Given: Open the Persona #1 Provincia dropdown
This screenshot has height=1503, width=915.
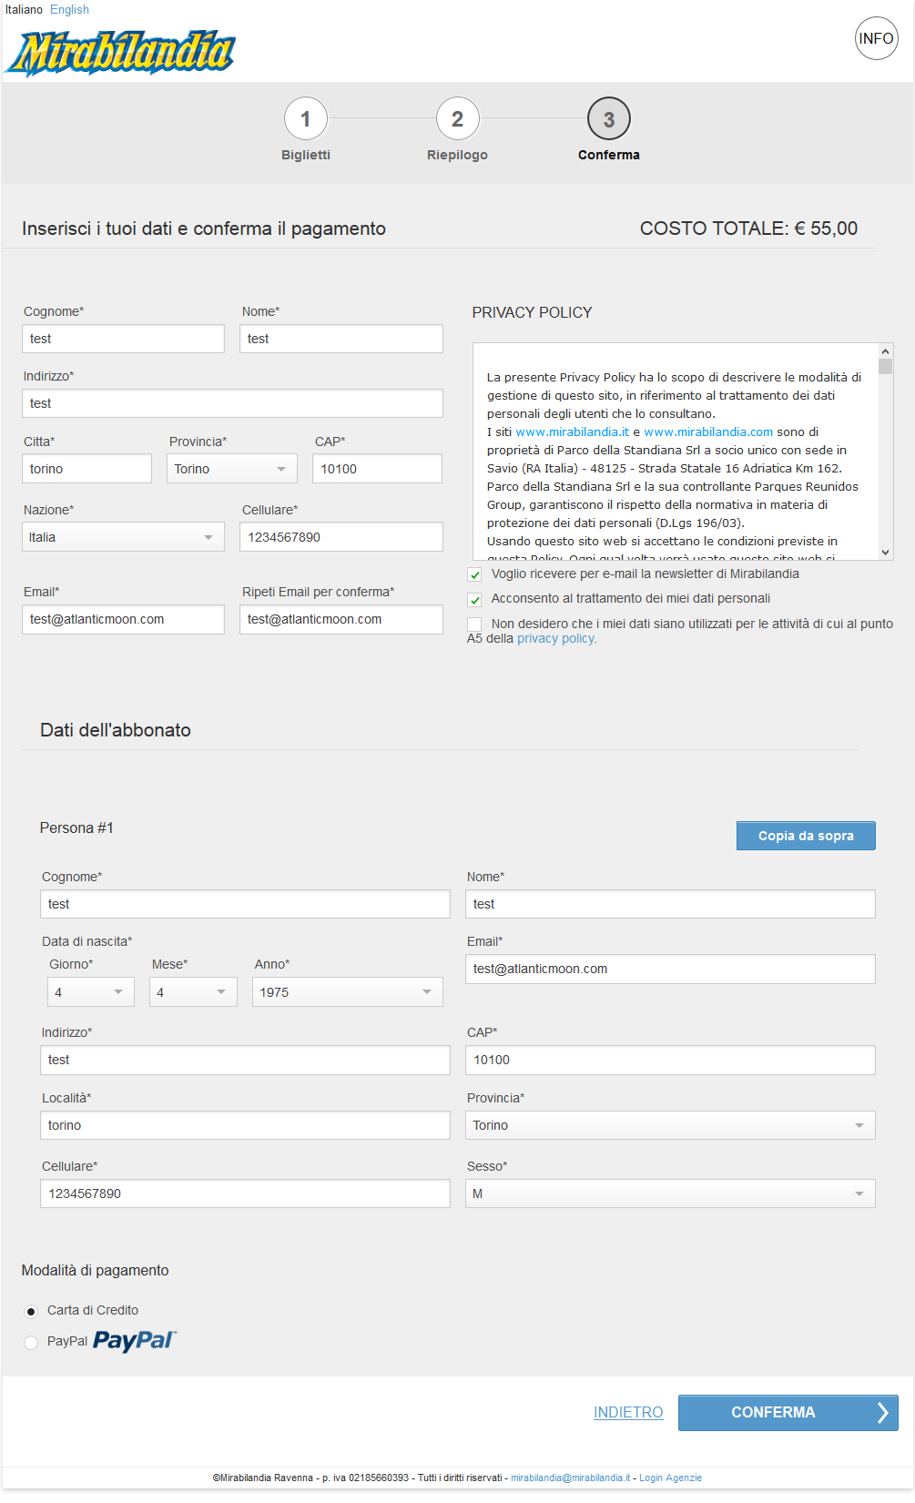Looking at the screenshot, I should coord(670,1125).
